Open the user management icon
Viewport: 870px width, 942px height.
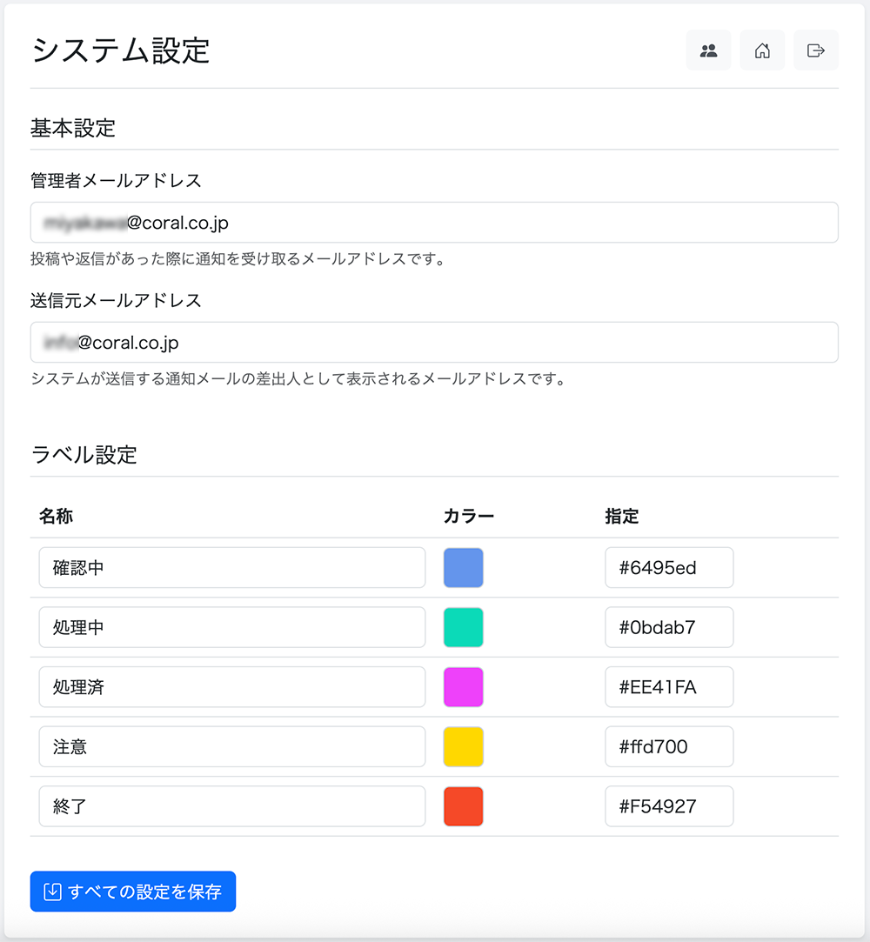click(x=708, y=50)
